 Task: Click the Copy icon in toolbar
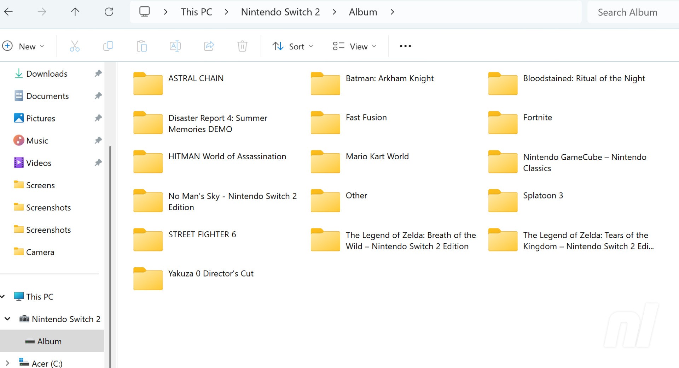pos(108,46)
